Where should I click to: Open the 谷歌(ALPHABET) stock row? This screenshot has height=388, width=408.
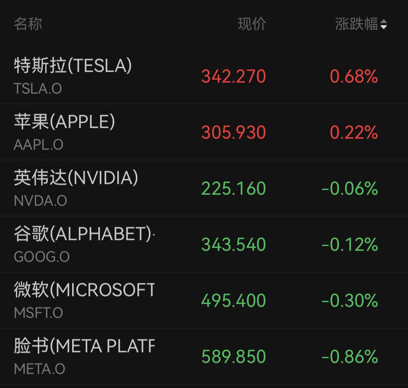click(204, 244)
